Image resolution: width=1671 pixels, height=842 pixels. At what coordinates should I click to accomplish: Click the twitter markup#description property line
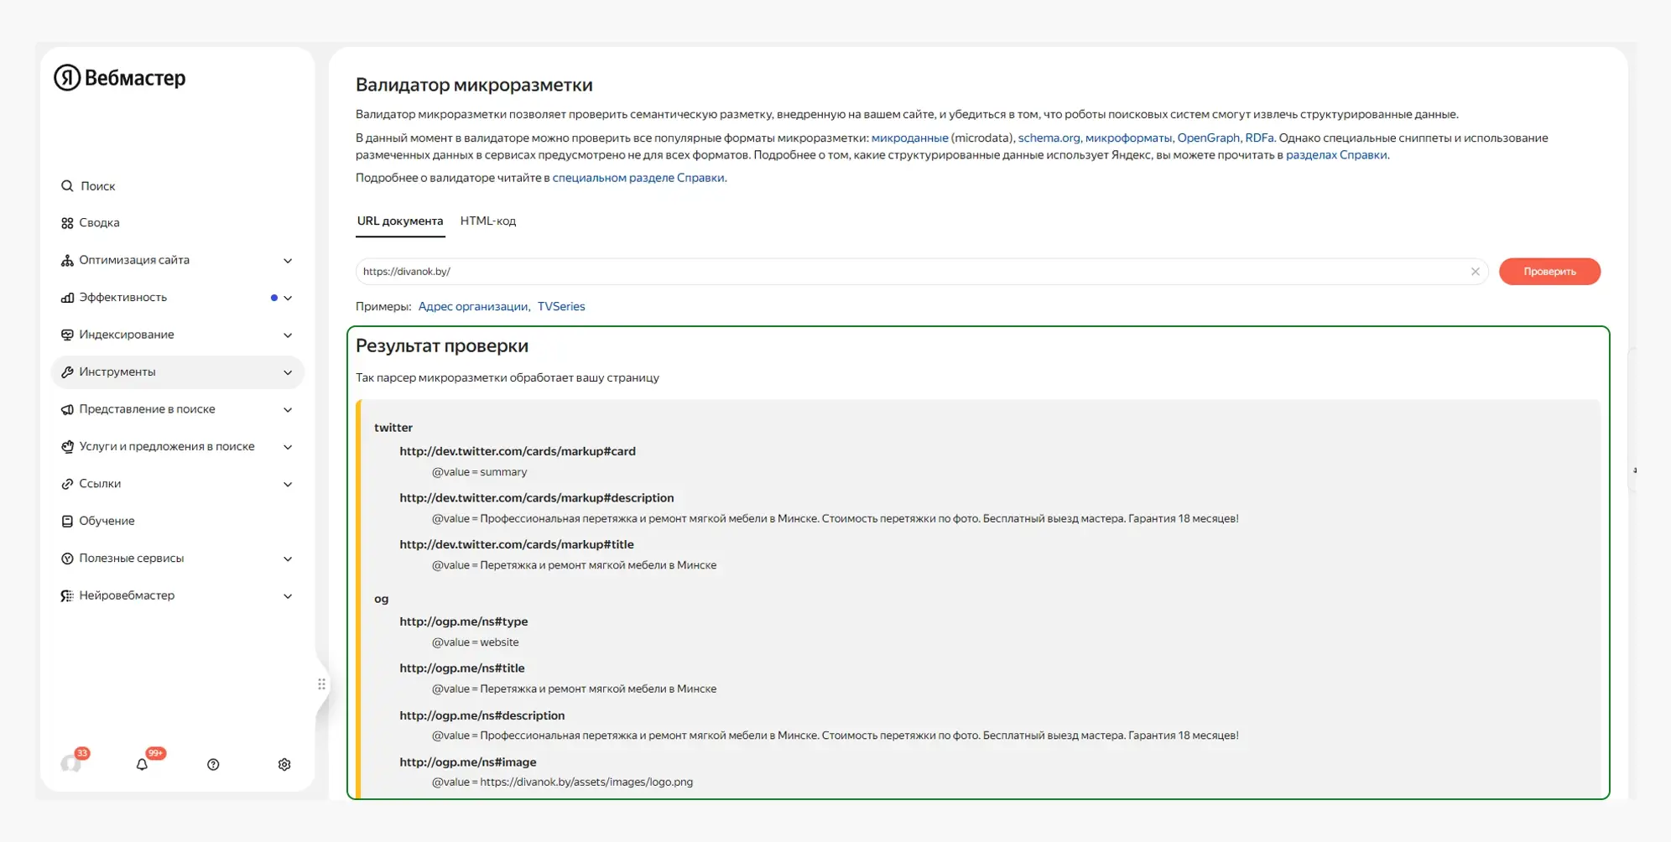coord(537,498)
